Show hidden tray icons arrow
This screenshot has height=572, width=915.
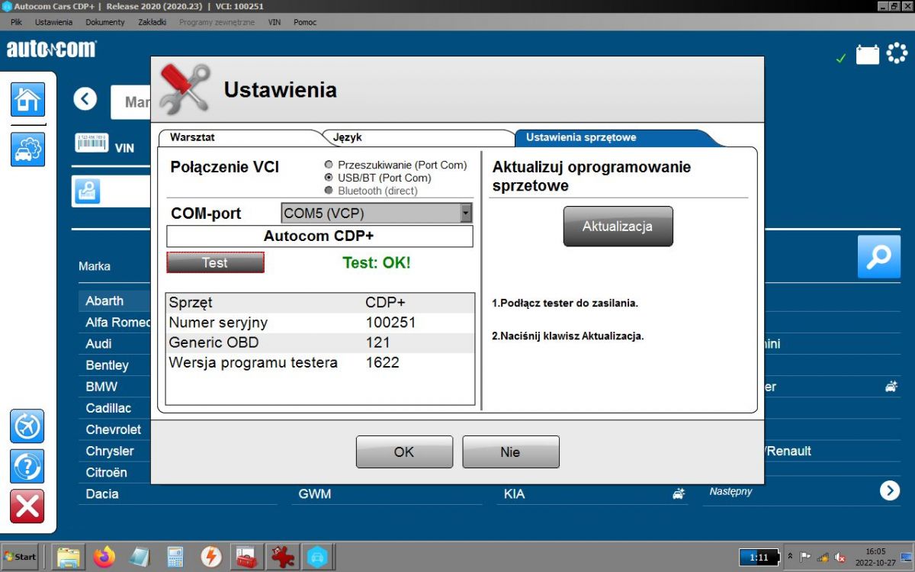[790, 557]
